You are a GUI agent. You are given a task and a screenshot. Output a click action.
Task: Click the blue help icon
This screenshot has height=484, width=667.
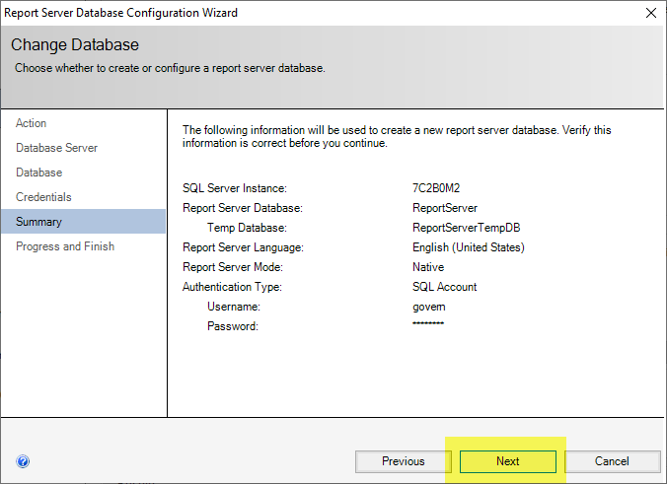pos(23,461)
